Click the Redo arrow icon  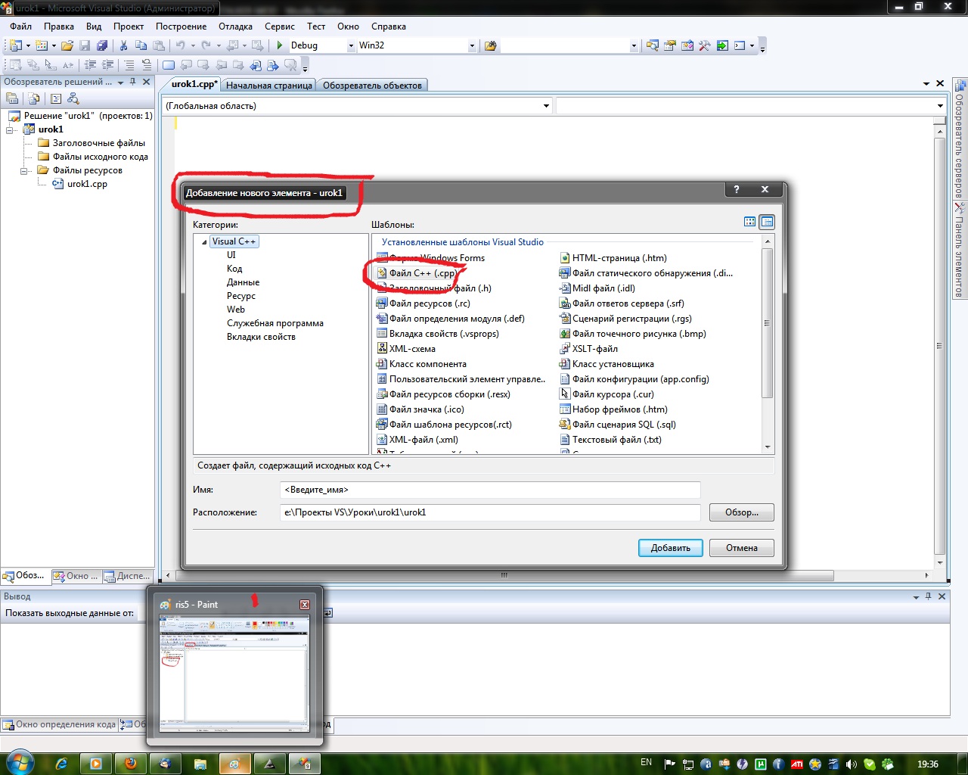click(205, 45)
